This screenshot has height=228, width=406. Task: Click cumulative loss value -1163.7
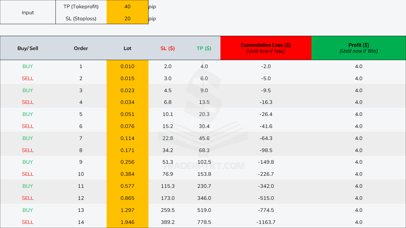pyautogui.click(x=266, y=222)
